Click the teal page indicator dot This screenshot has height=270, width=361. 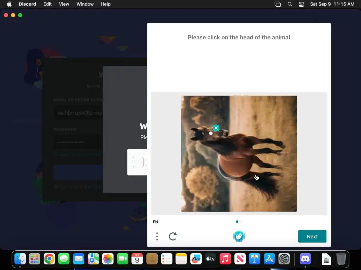click(x=237, y=221)
